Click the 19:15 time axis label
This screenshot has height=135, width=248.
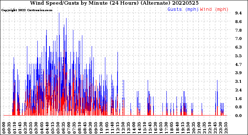click(x=182, y=128)
